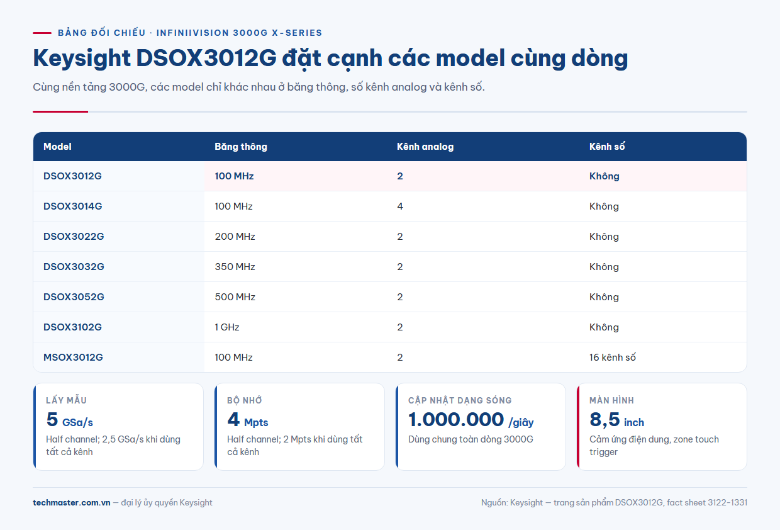780x530 pixels.
Task: Click the LẤY MẪU card label
Action: tap(66, 400)
